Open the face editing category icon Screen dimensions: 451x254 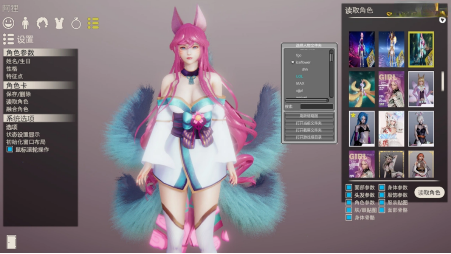(9, 23)
